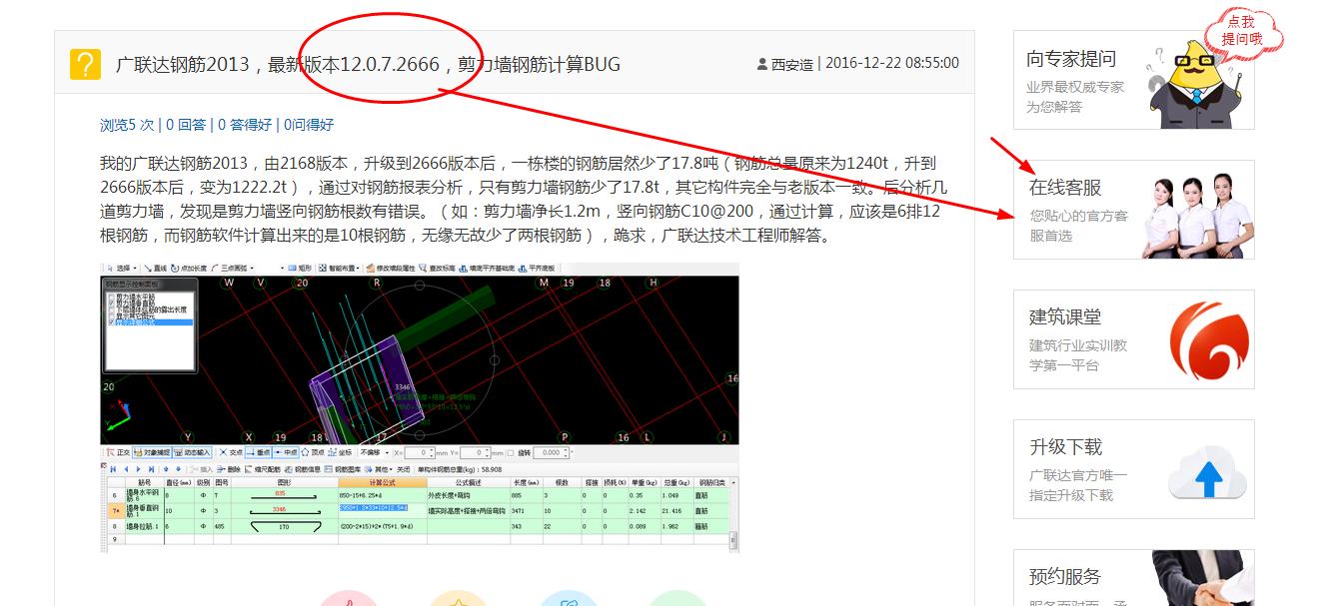1320x606 pixels.
Task: Click the 您贴心的官方客服首选 description
Action: pos(1079,226)
